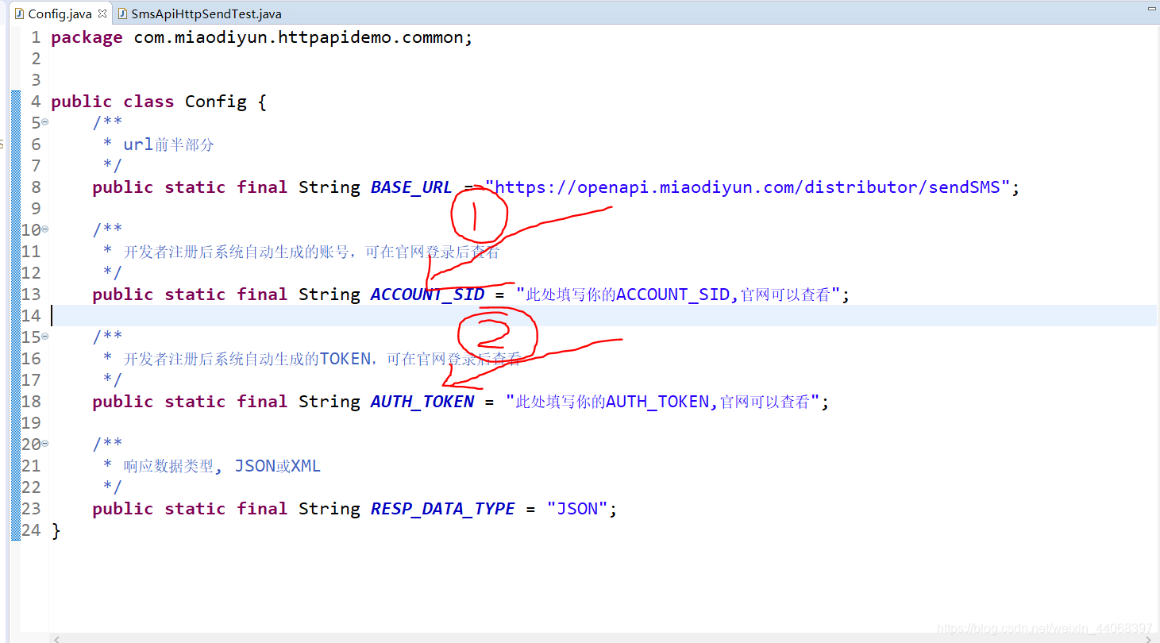Viewport: 1160px width, 643px height.
Task: Click line number 13 in the gutter
Action: pos(31,295)
